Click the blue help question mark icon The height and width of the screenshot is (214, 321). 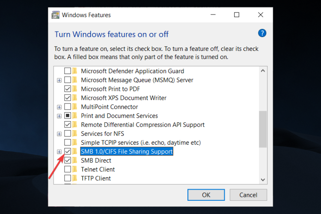tap(262, 33)
